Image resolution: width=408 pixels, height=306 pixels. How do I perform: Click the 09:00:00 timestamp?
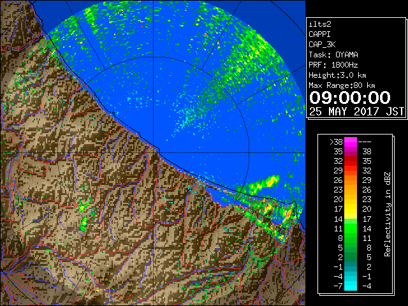pos(350,98)
